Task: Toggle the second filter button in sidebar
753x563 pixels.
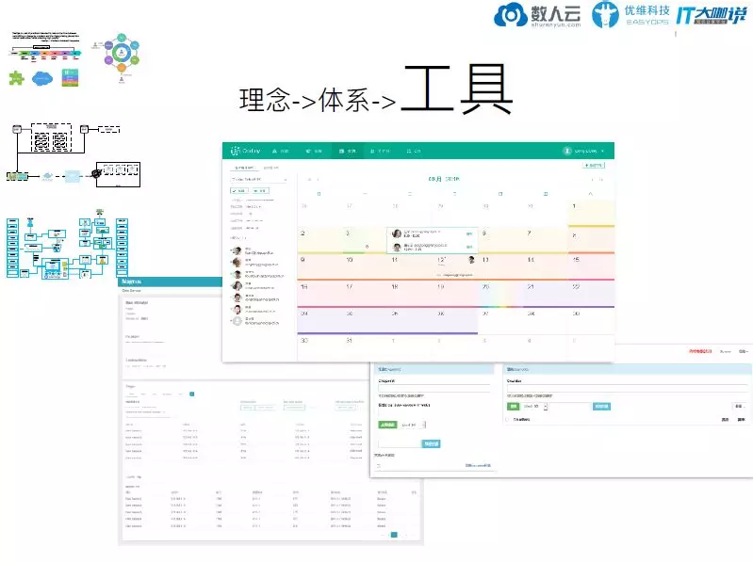Action: click(261, 191)
